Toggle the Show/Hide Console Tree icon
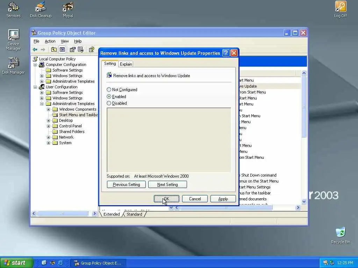Image resolution: width=358 pixels, height=268 pixels. [x=62, y=50]
